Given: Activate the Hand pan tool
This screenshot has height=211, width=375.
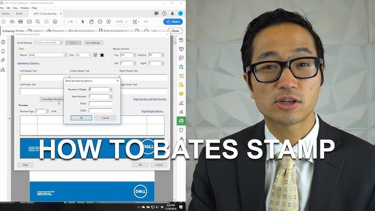Looking at the screenshot, I should click(x=91, y=22).
